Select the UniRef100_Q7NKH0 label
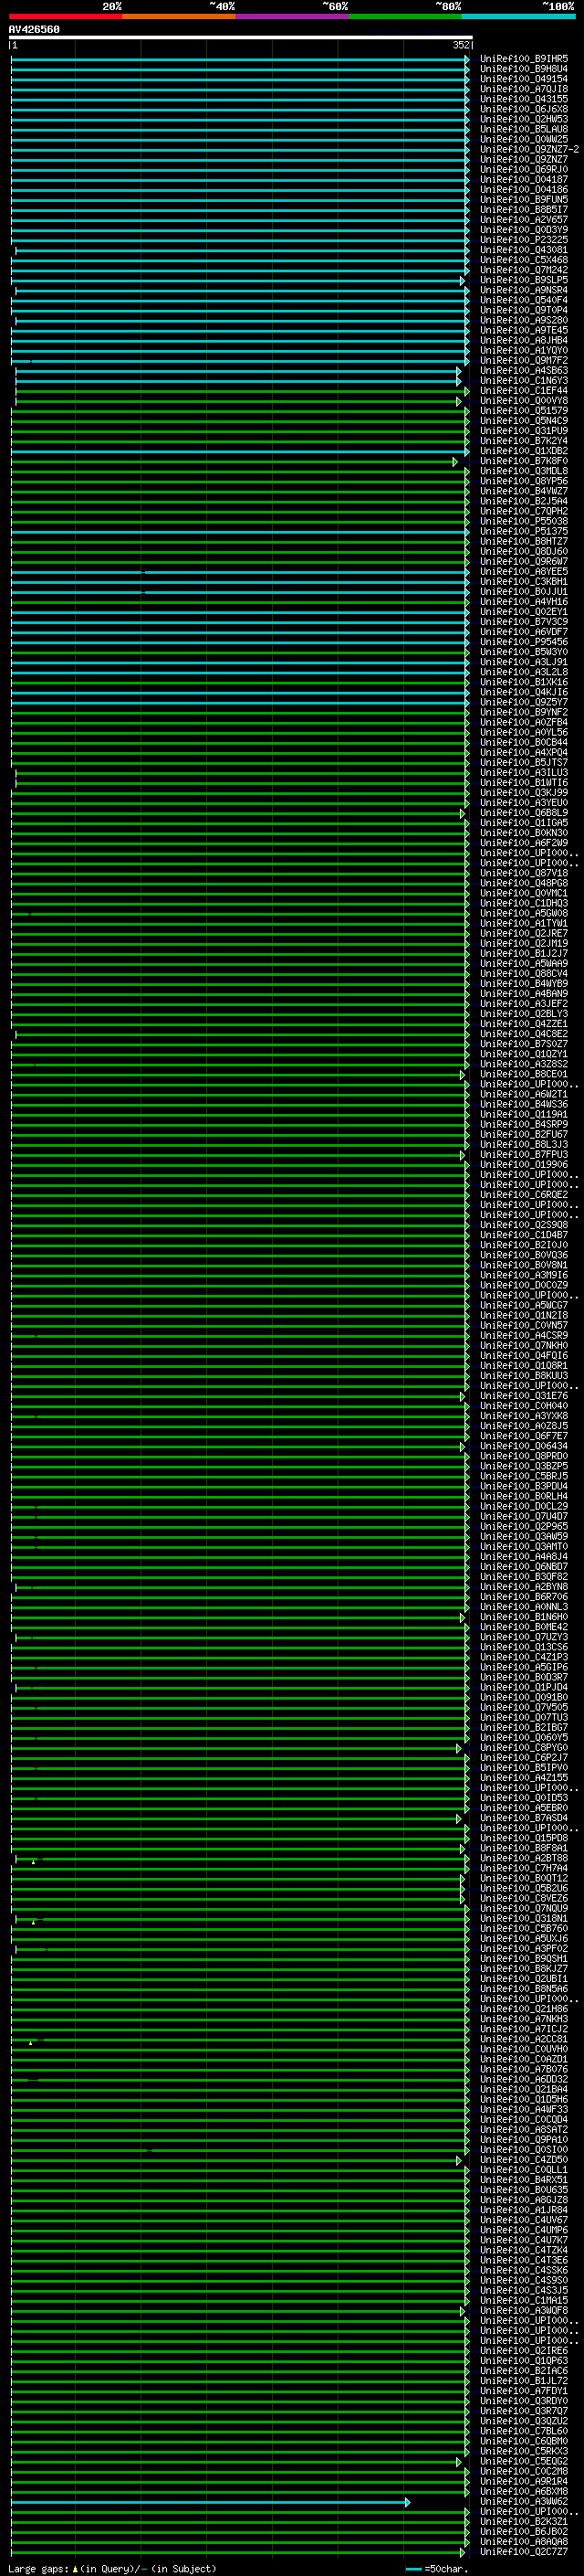584x2576 pixels. click(x=523, y=1345)
